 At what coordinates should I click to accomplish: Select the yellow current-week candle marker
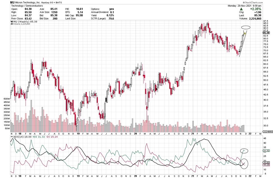[x=245, y=33]
